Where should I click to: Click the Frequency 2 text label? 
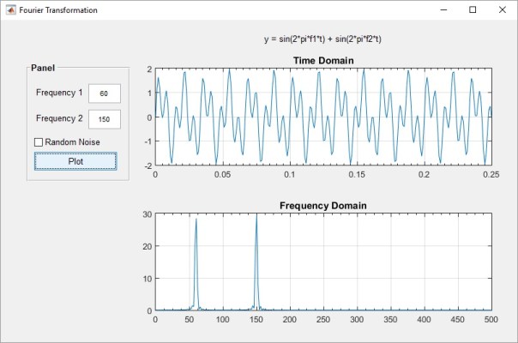59,118
